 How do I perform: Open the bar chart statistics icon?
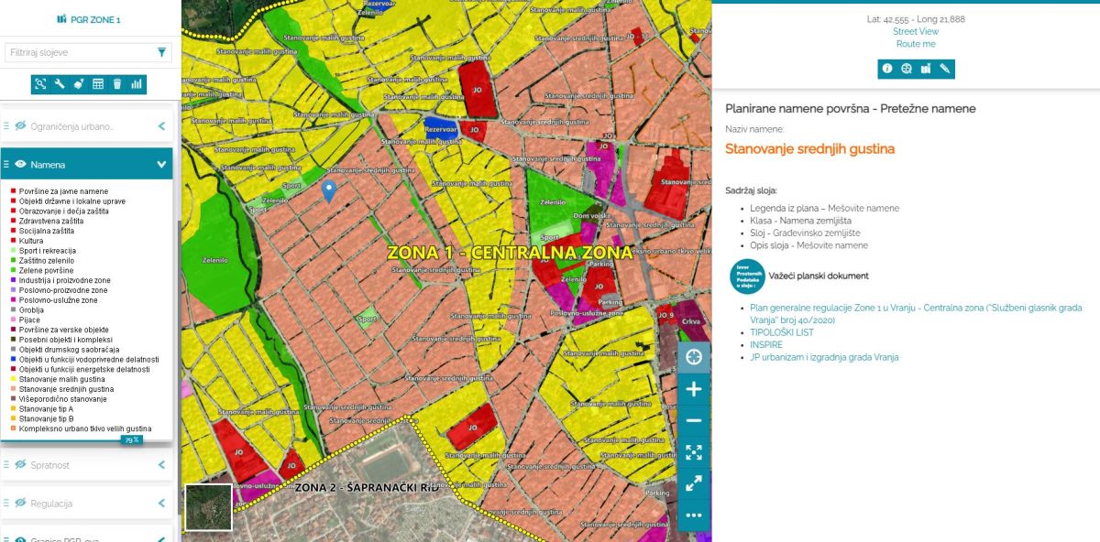(x=137, y=84)
